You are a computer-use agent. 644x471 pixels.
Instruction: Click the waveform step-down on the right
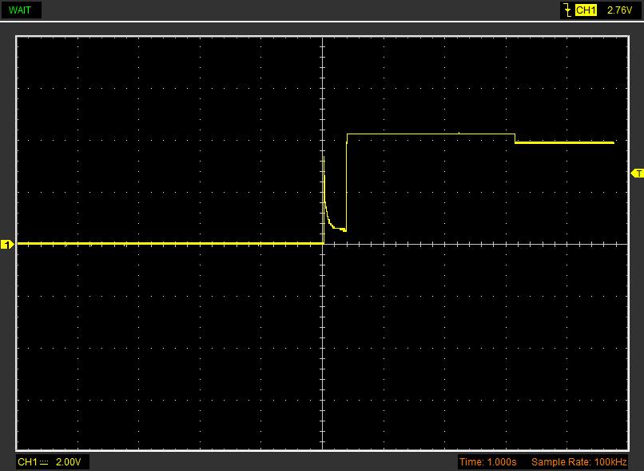pyautogui.click(x=515, y=138)
